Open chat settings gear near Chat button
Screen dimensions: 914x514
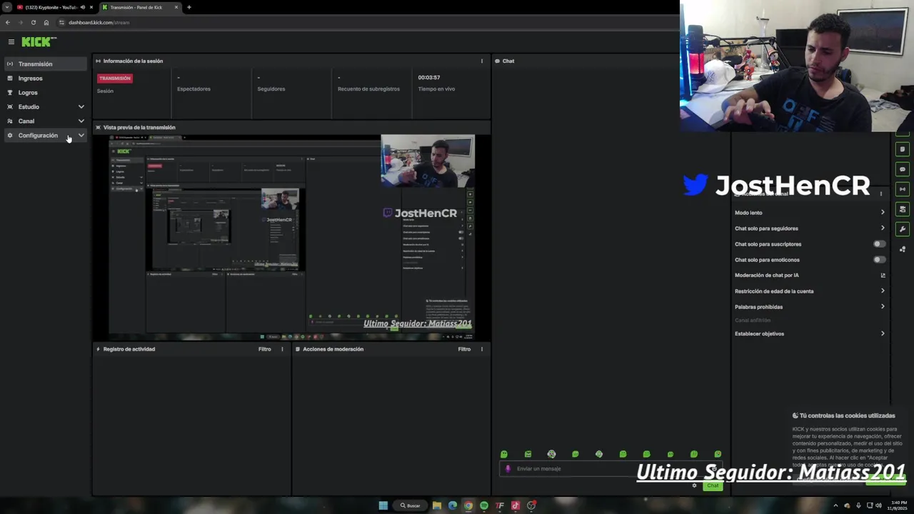[x=694, y=486]
